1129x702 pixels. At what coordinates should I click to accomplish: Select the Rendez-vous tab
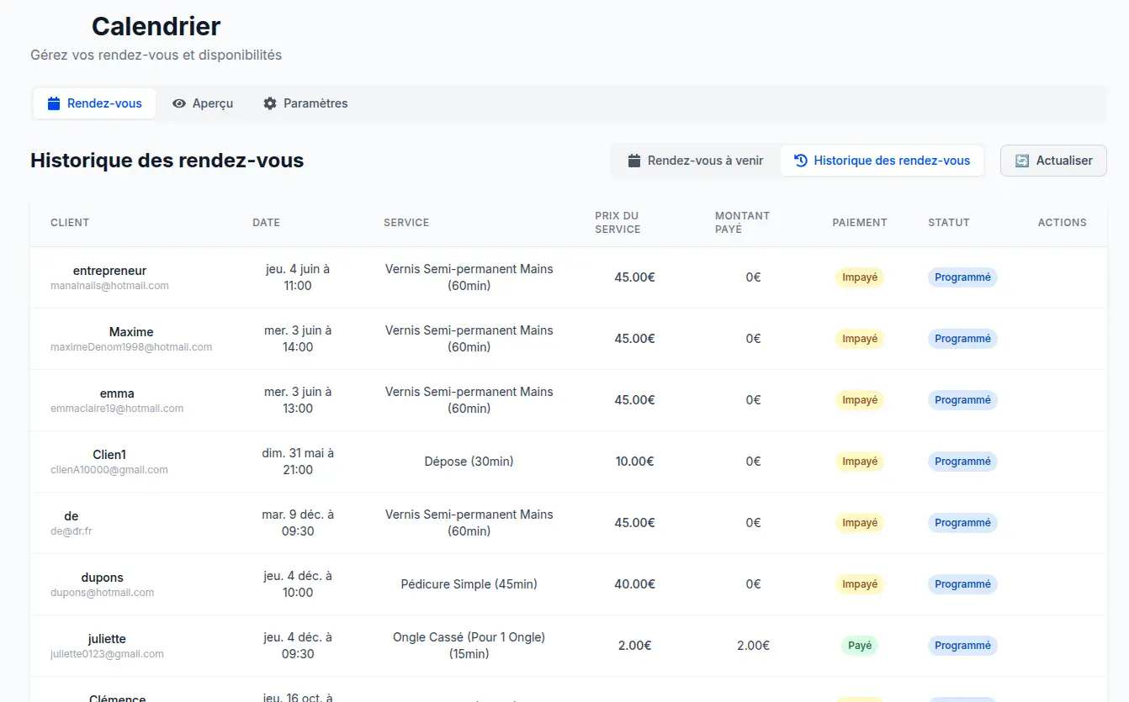click(x=95, y=103)
